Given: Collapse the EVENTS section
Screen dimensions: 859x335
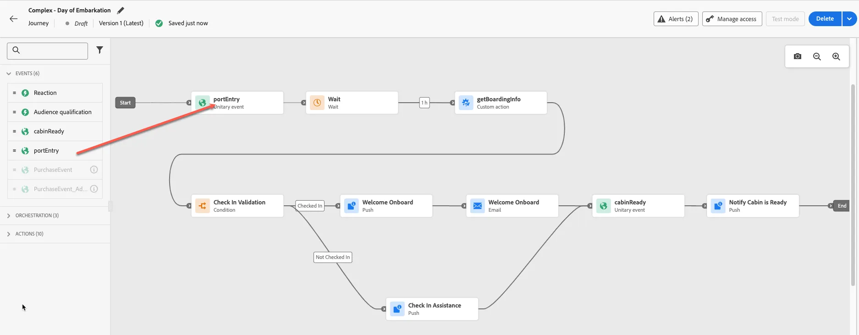Looking at the screenshot, I should 9,73.
